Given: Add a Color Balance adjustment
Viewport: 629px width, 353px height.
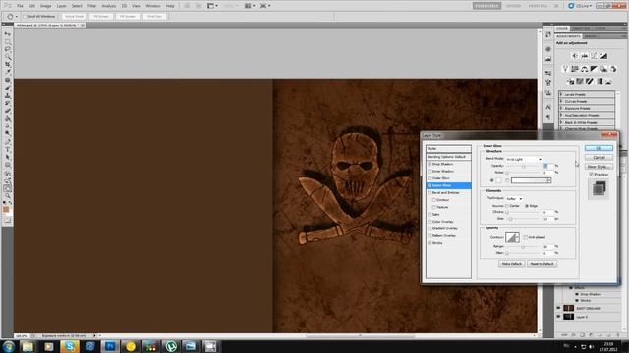Looking at the screenshot, I should point(585,69).
